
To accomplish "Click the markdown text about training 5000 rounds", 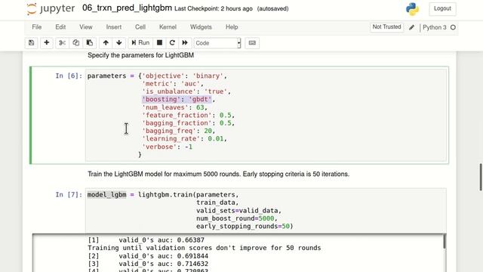I will point(218,174).
